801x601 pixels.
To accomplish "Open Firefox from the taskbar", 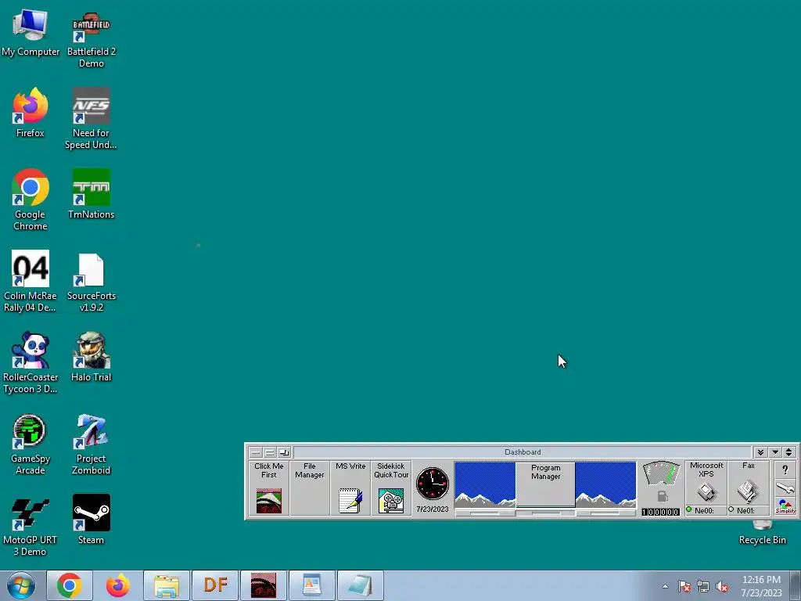I will 117,585.
